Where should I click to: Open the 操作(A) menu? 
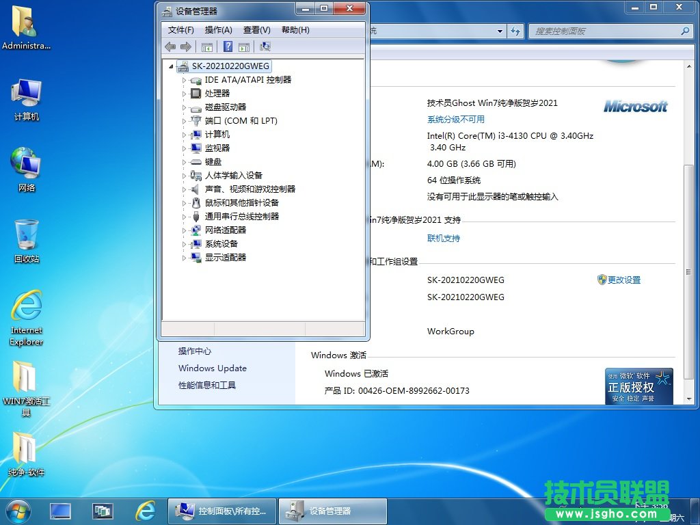pos(218,30)
